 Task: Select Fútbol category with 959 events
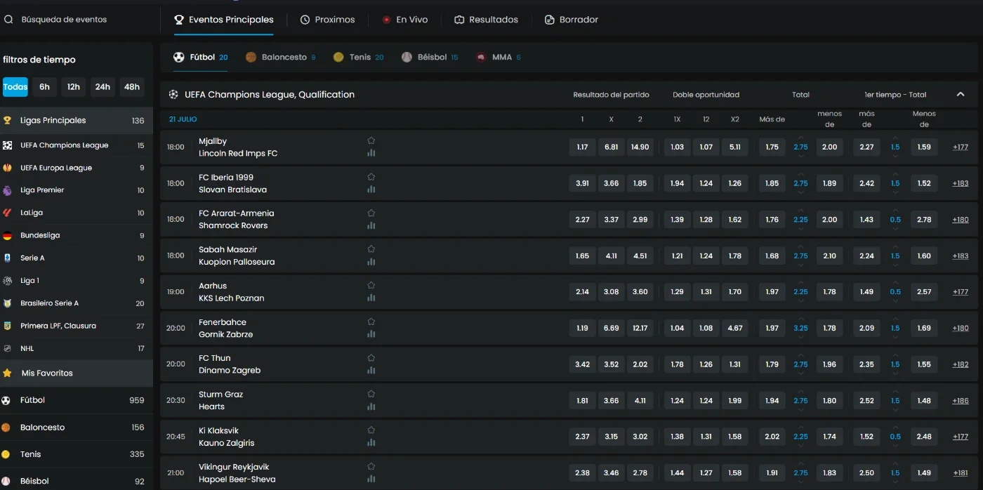(77, 400)
